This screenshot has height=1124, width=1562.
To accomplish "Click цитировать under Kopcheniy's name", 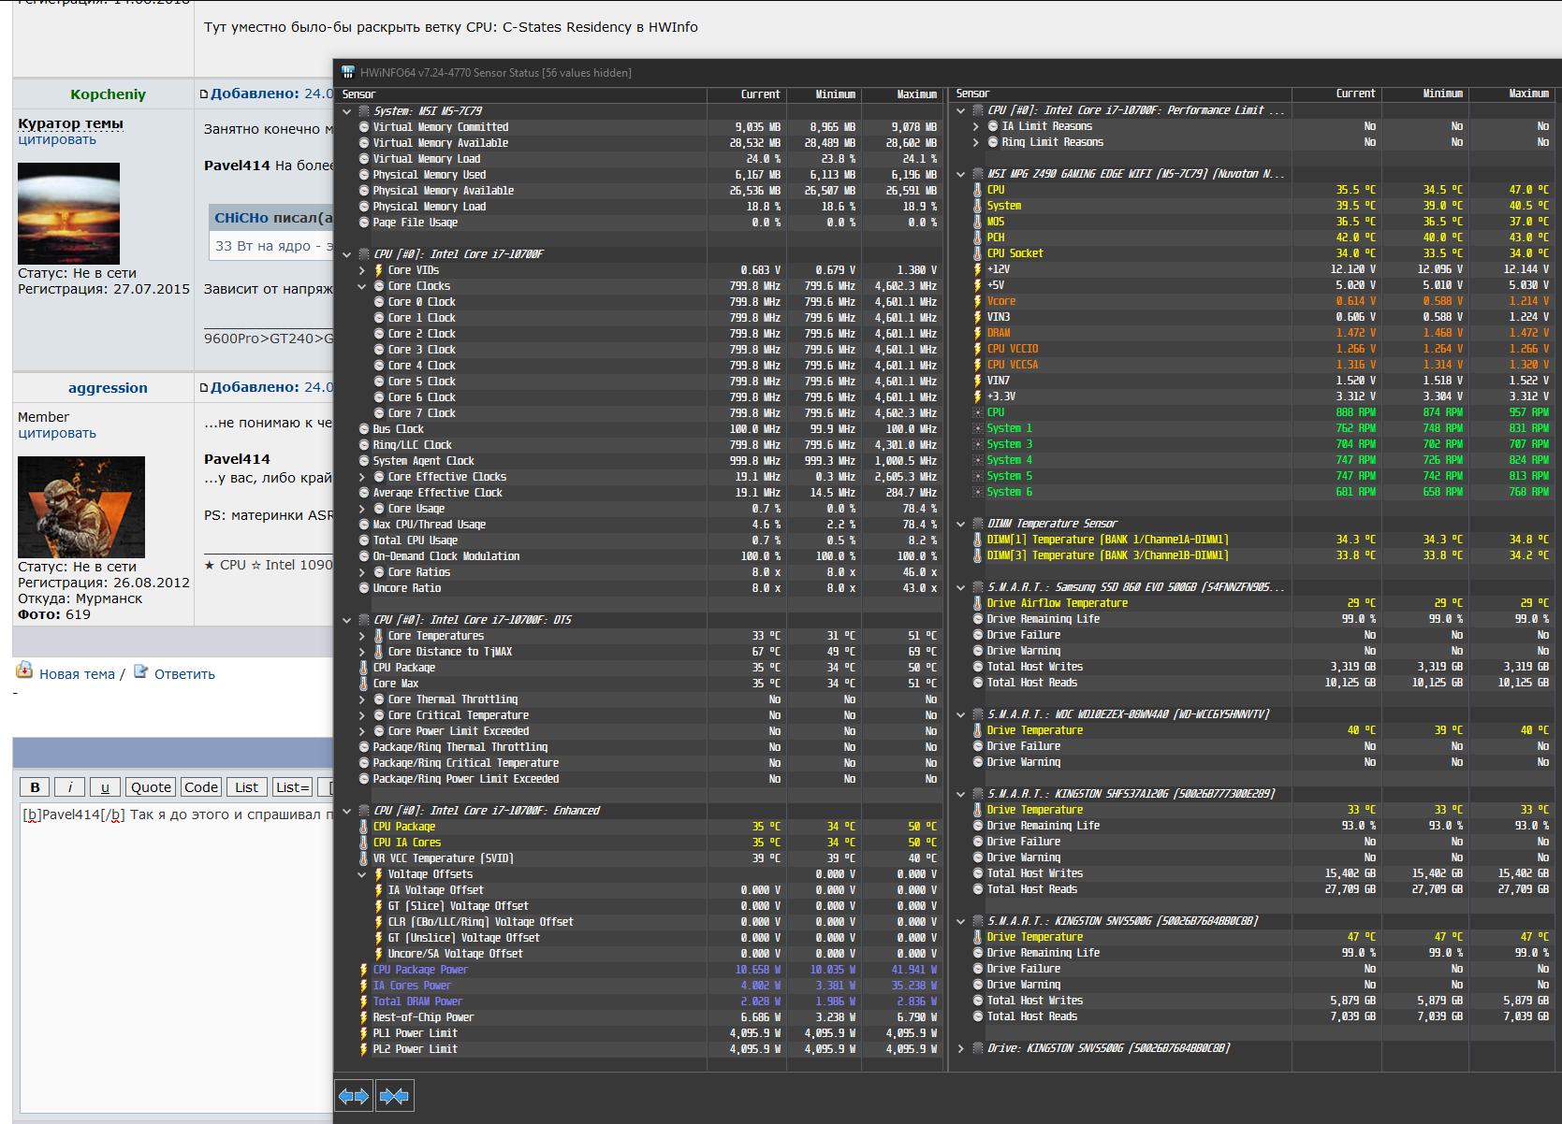I will click(x=57, y=139).
